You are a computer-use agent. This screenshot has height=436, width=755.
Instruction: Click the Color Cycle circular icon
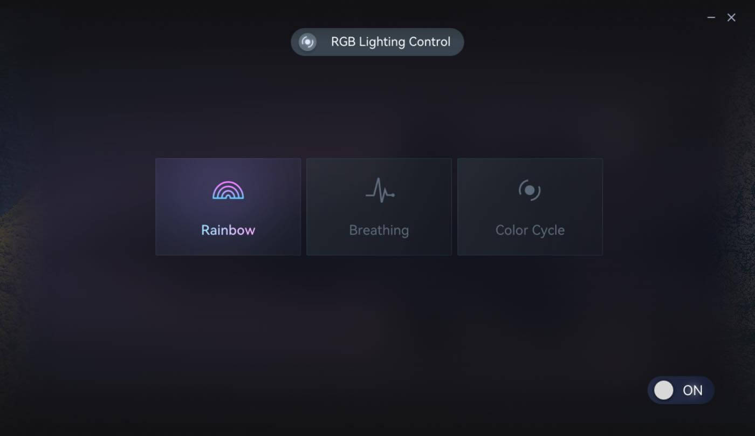coord(530,190)
